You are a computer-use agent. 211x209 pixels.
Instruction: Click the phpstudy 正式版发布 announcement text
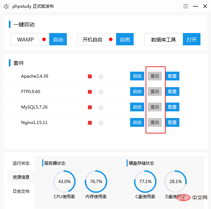tap(33, 6)
